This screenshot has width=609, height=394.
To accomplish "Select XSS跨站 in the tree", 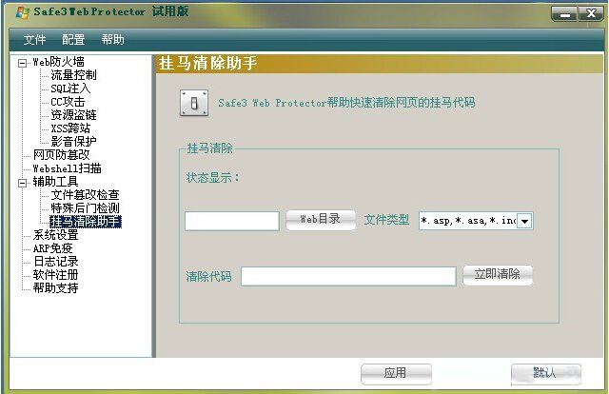I will pos(70,128).
